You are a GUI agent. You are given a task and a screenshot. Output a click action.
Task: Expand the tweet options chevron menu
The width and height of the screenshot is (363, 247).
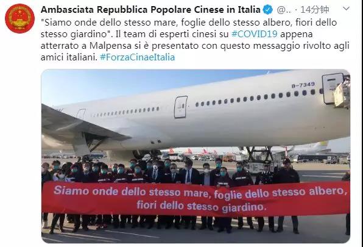pyautogui.click(x=346, y=9)
